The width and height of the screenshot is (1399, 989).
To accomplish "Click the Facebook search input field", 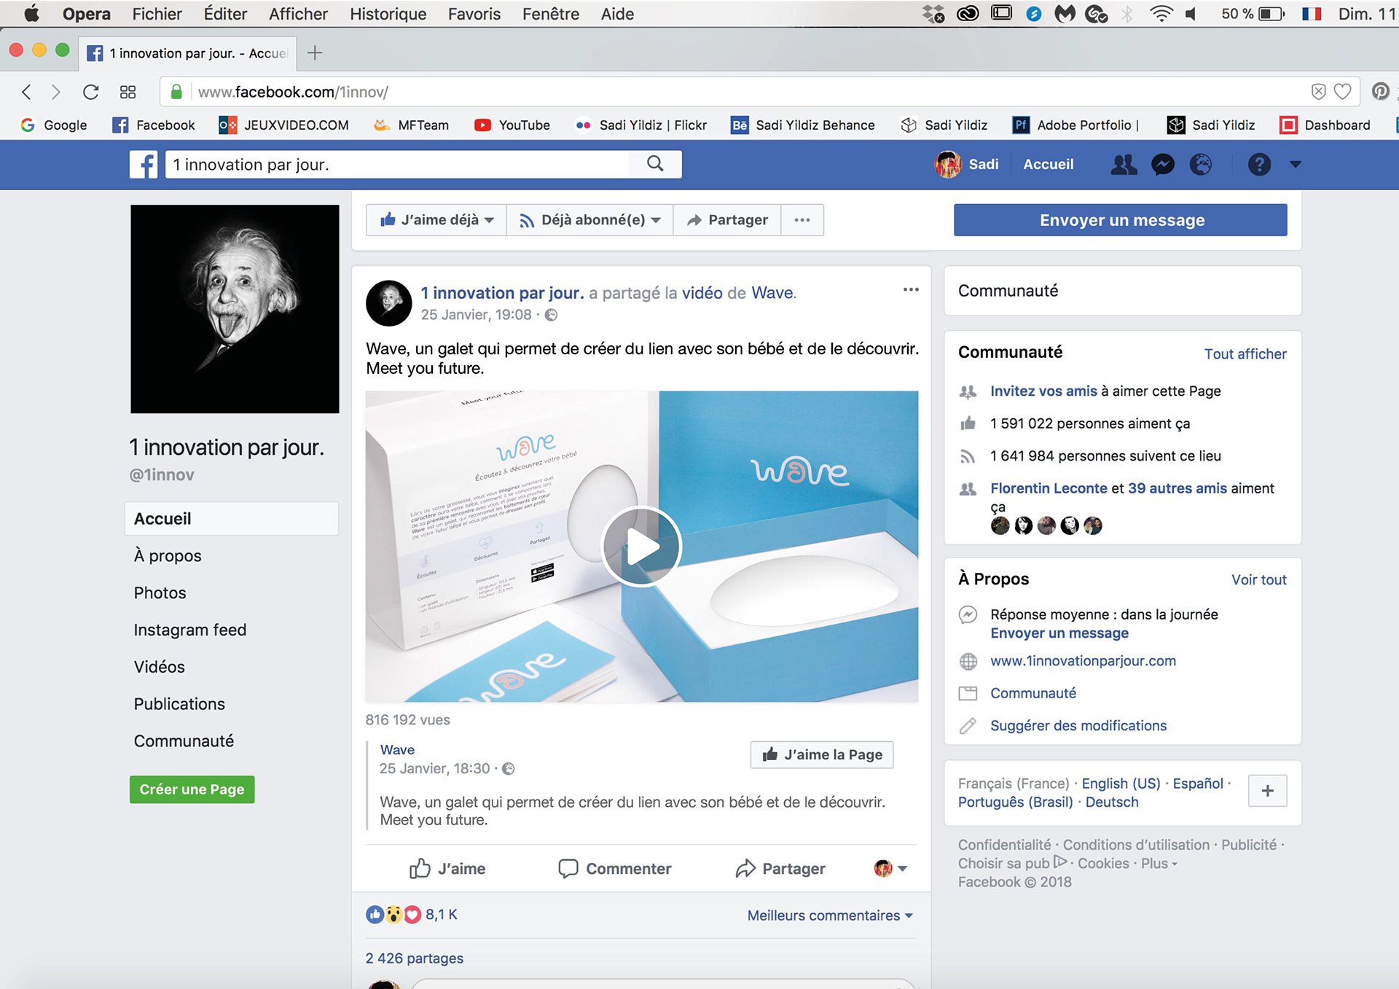I will pos(397,165).
